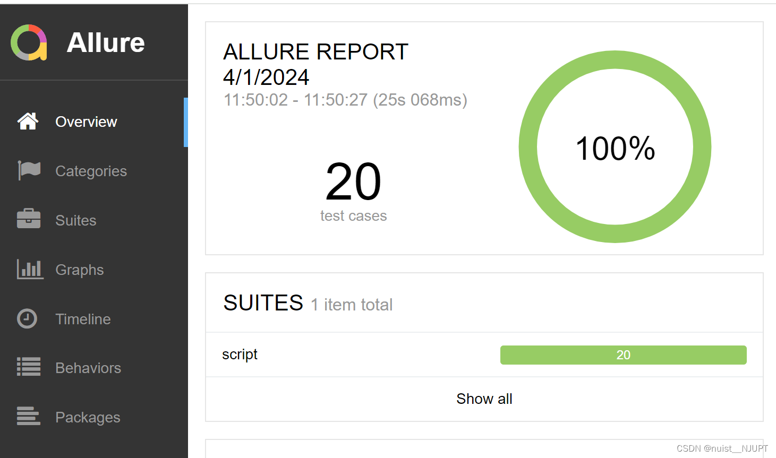
Task: Click the Behaviors list icon
Action: point(29,367)
